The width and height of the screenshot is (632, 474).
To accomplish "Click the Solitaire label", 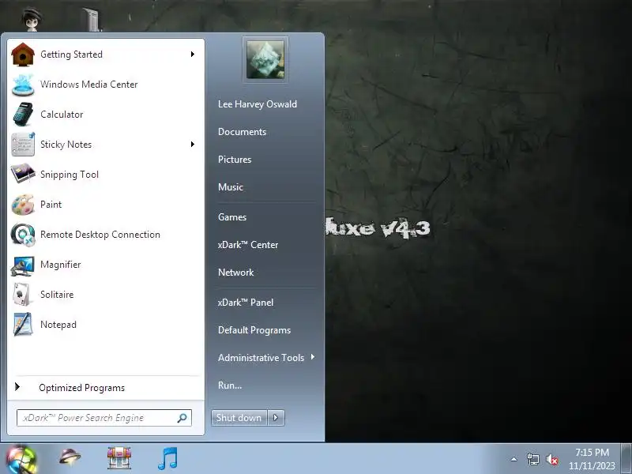I will [x=57, y=295].
